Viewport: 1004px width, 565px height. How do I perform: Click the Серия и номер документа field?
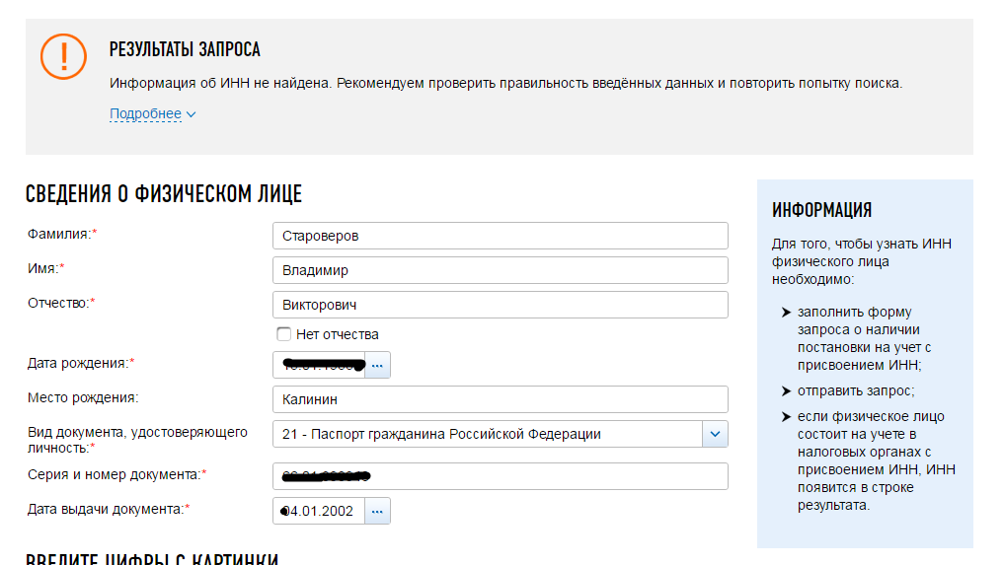[500, 476]
